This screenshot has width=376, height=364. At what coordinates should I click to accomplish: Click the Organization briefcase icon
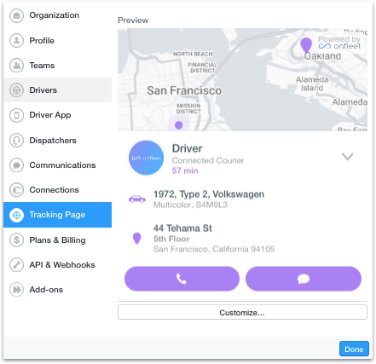tap(16, 15)
